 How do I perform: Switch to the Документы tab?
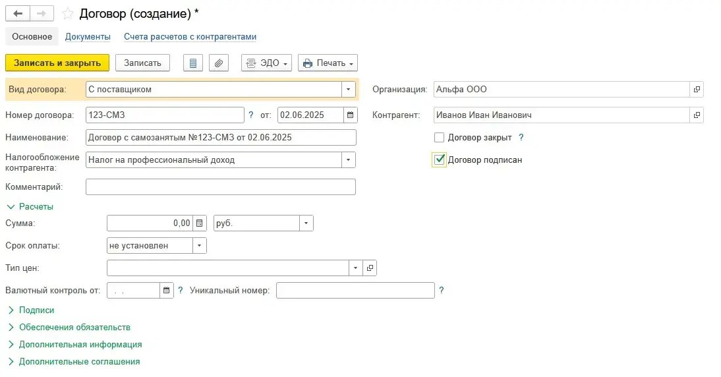point(88,37)
